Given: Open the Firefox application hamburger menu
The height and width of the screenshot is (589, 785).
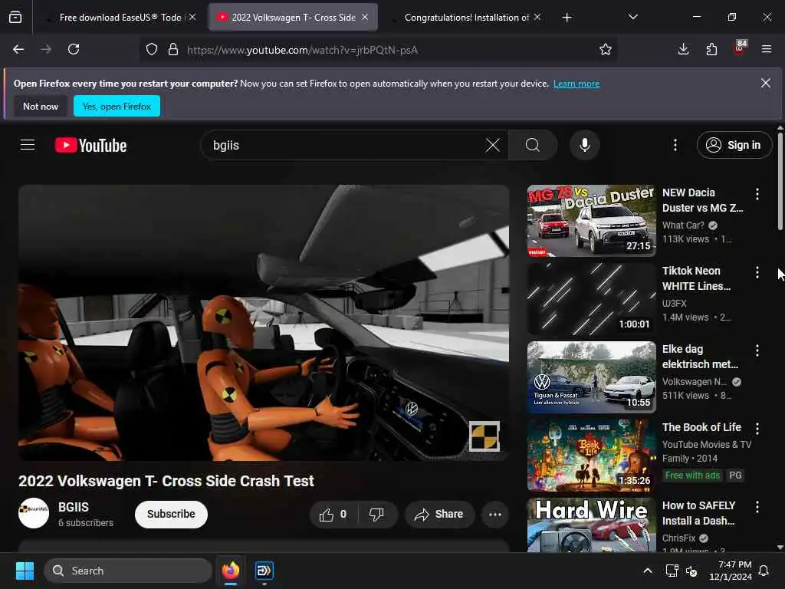Looking at the screenshot, I should (x=767, y=49).
